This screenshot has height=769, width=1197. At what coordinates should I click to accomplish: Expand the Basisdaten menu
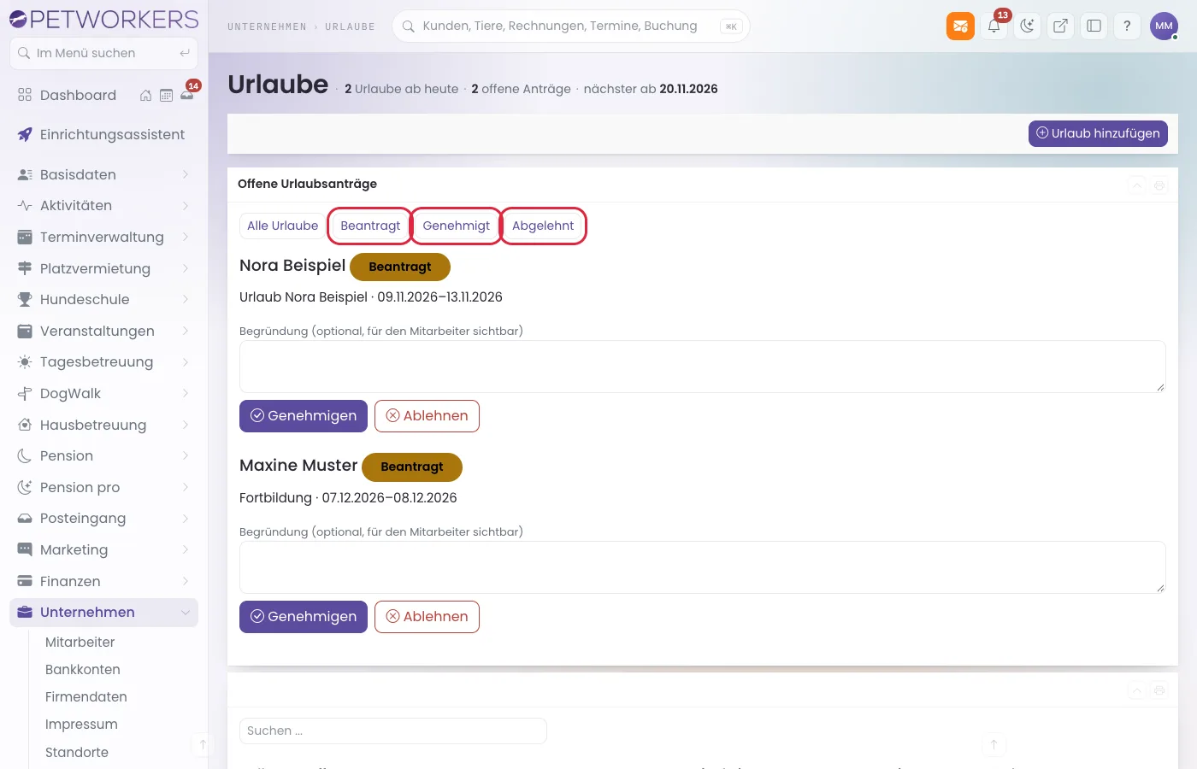tap(103, 174)
